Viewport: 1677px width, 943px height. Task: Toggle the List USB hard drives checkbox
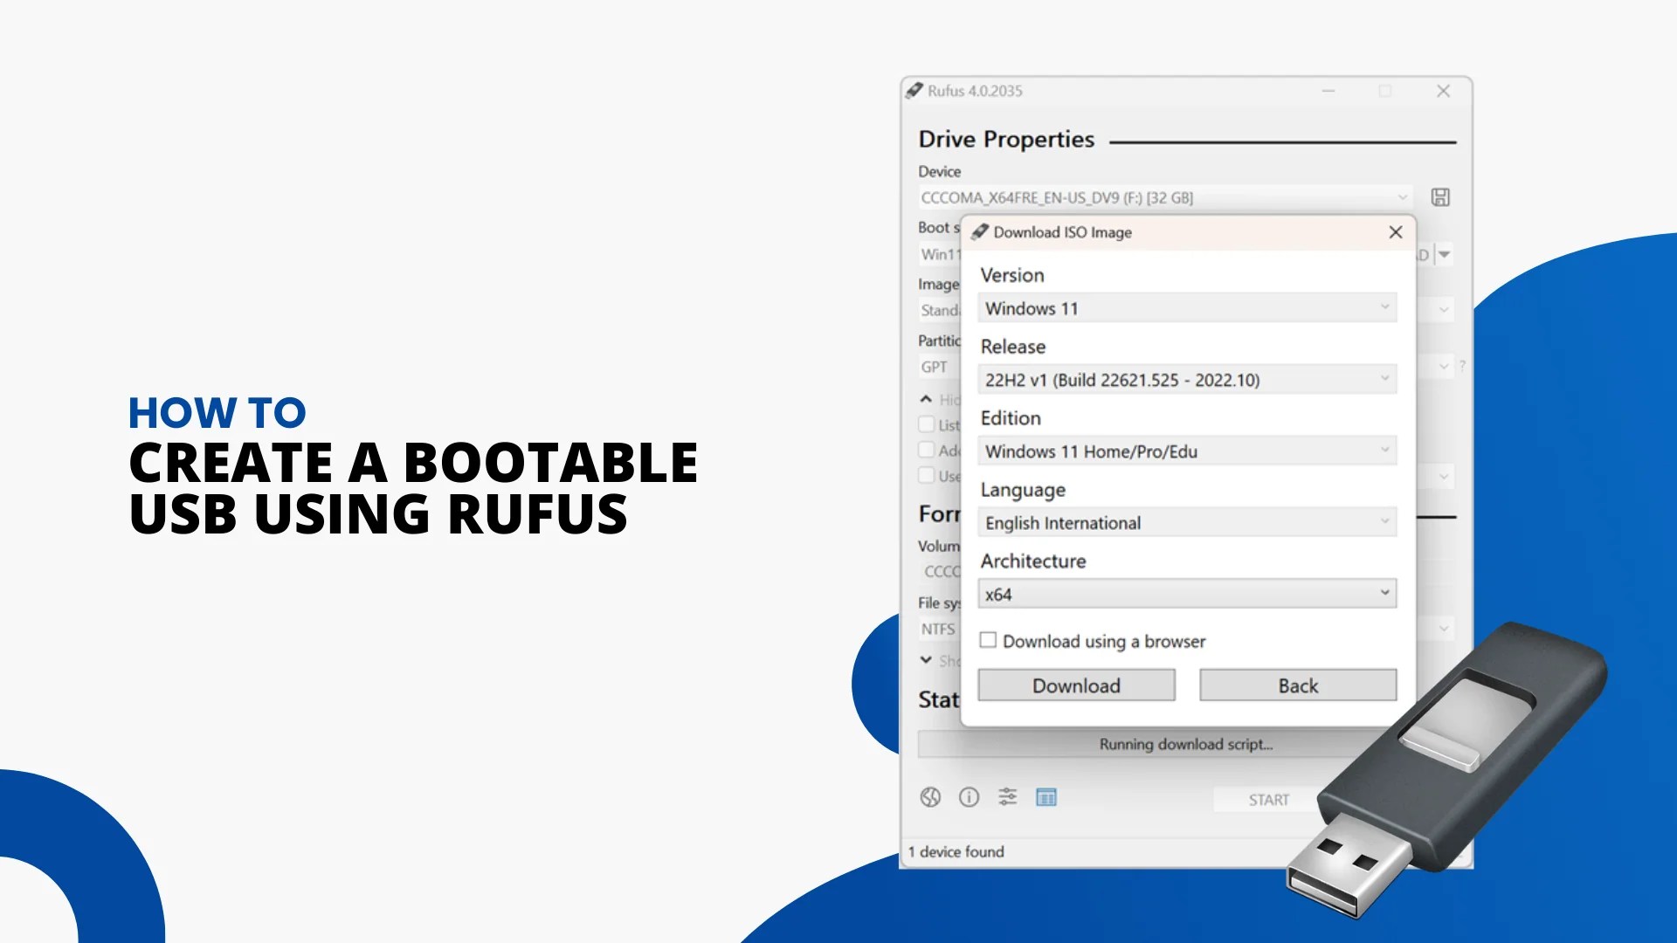tap(925, 424)
